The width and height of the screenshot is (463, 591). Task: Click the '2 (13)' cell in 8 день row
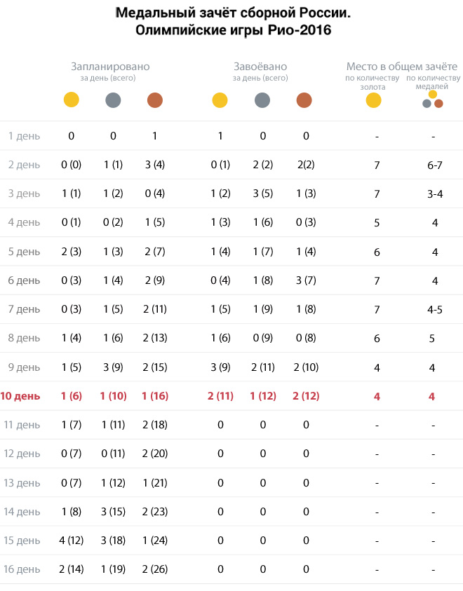[x=155, y=338]
